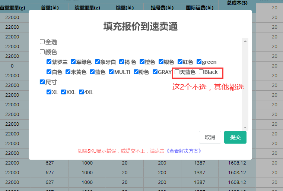
Task: Check the Black color checkbox
Action: (x=201, y=72)
